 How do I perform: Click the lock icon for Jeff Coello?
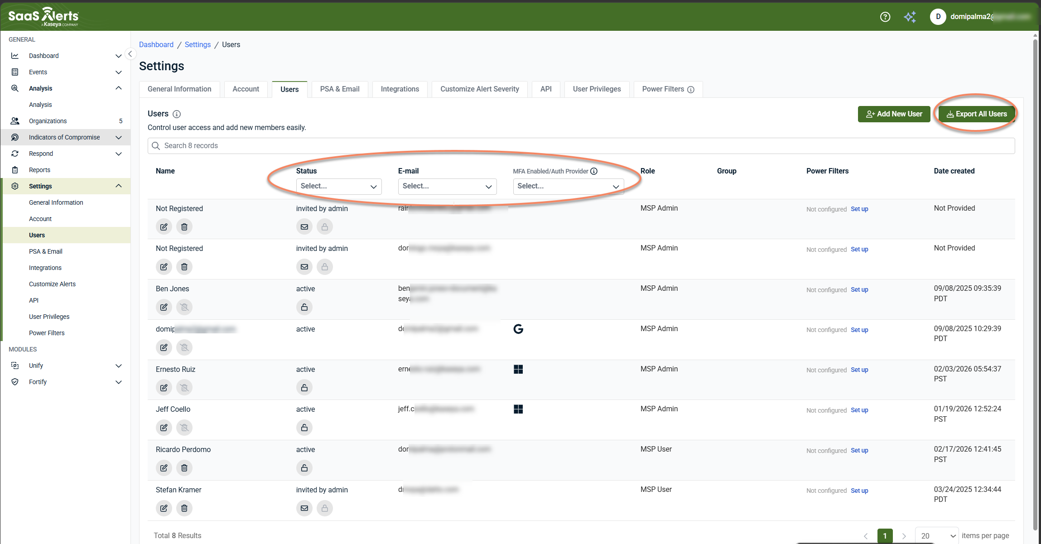304,428
